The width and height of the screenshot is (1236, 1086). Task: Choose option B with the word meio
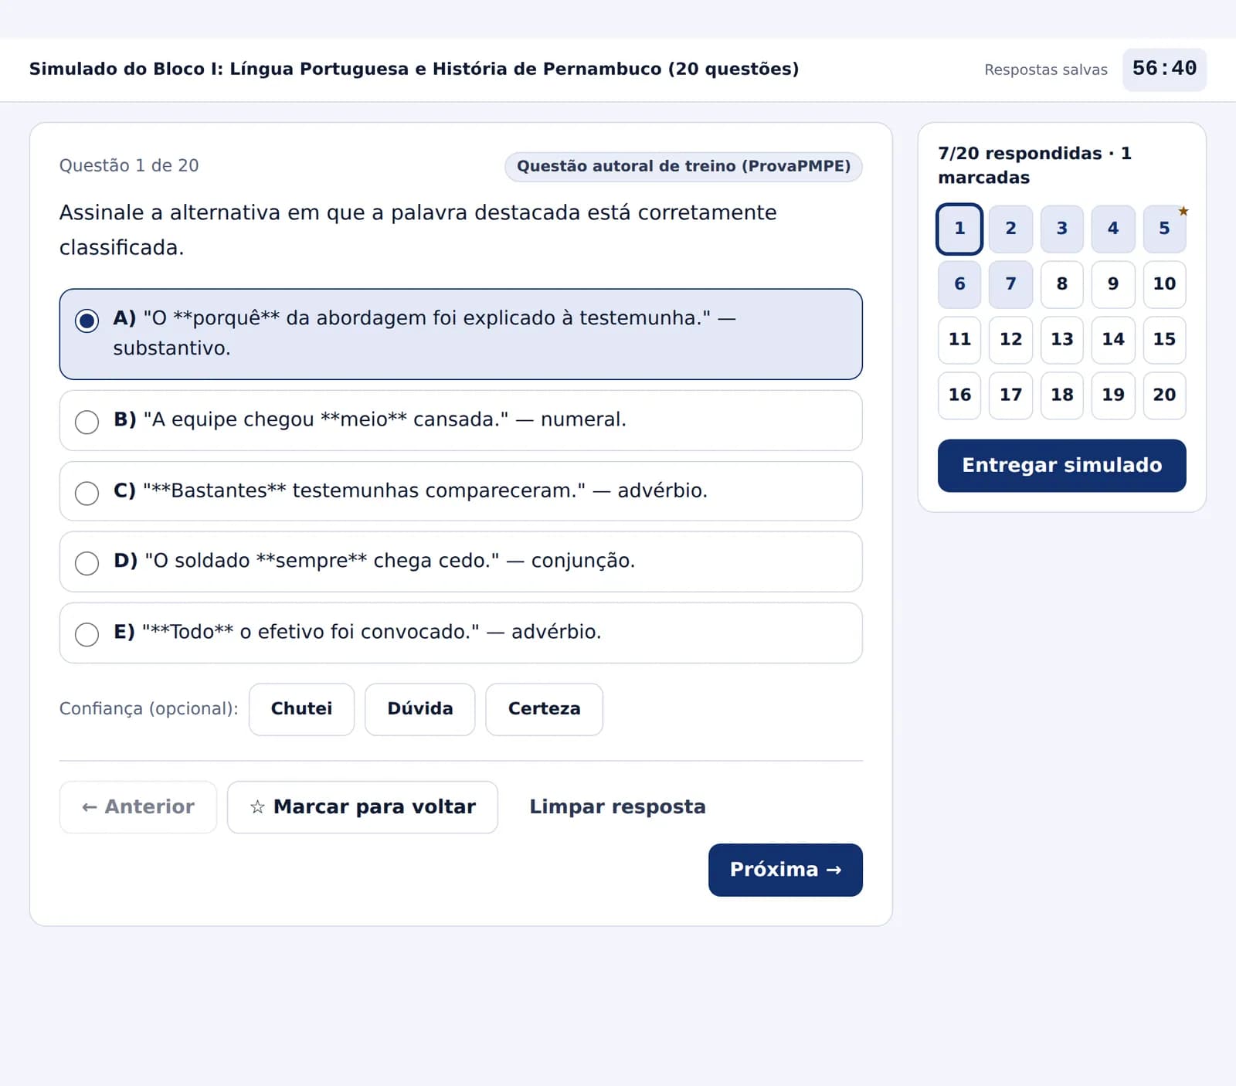click(460, 420)
